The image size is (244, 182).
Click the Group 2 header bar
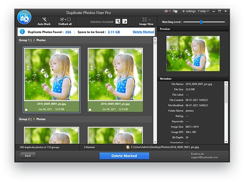click(85, 119)
